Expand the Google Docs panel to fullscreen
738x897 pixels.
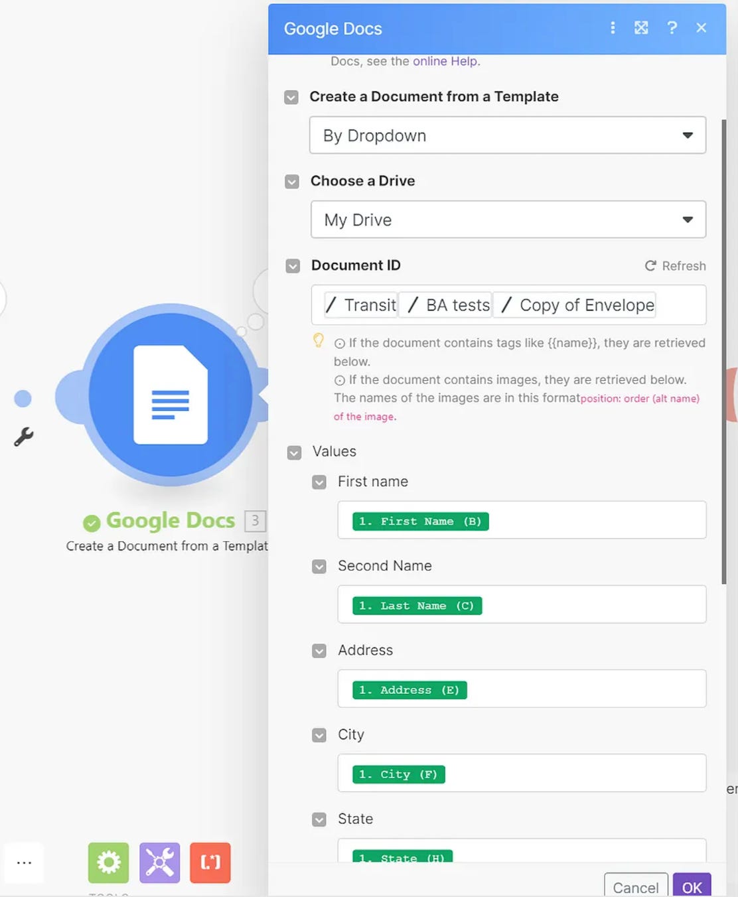(x=641, y=28)
